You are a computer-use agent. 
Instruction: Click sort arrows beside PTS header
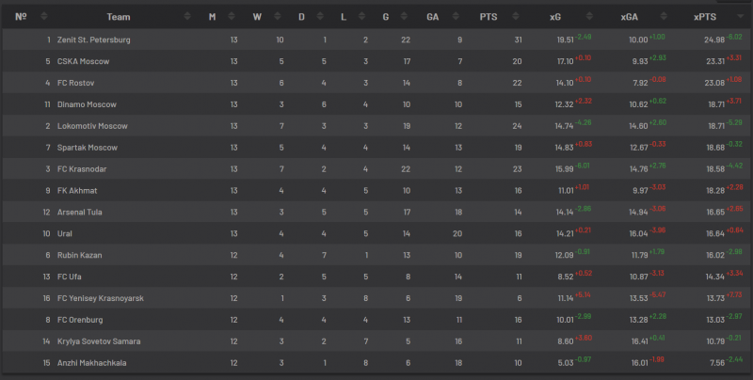pos(515,16)
